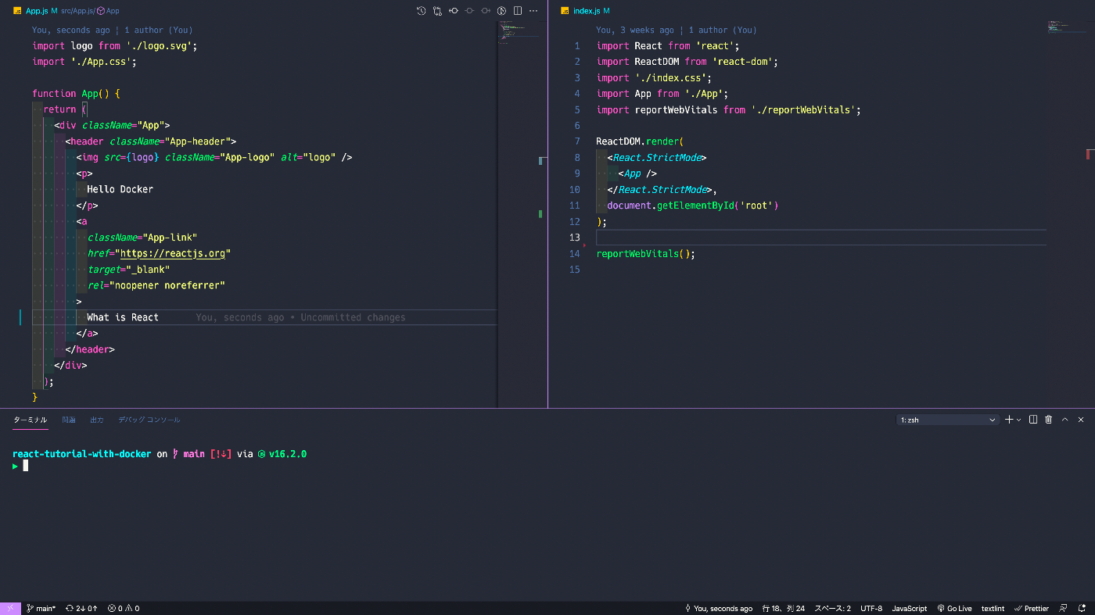
Task: Click the JavaScript language mode button
Action: (x=909, y=608)
